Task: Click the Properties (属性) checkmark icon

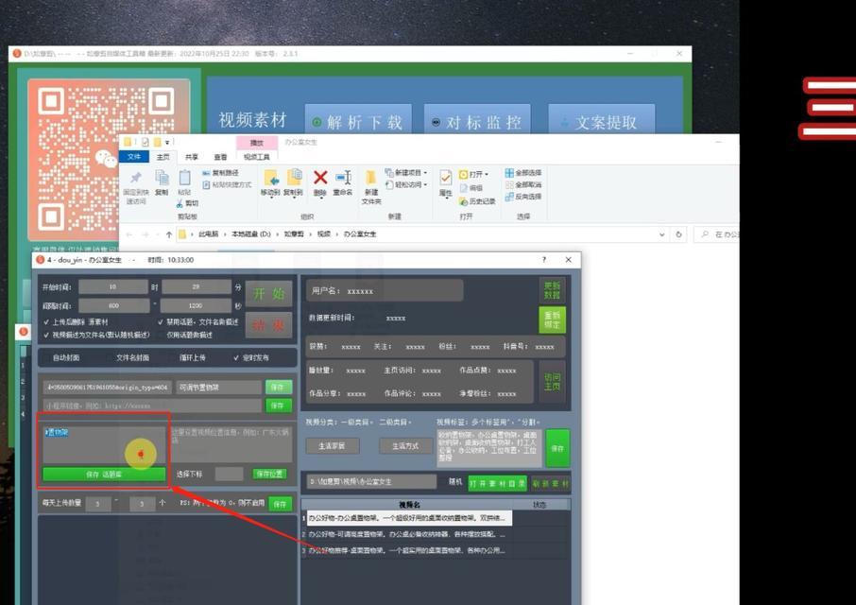Action: point(445,178)
